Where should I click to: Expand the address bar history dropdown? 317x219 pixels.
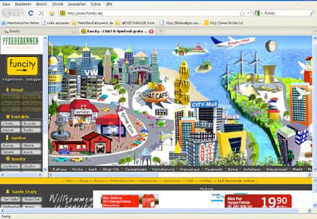(x=248, y=14)
